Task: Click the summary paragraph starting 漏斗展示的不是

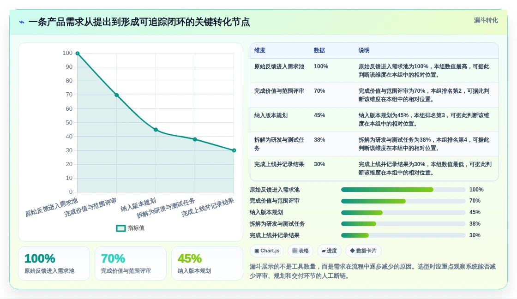Action: point(373,271)
